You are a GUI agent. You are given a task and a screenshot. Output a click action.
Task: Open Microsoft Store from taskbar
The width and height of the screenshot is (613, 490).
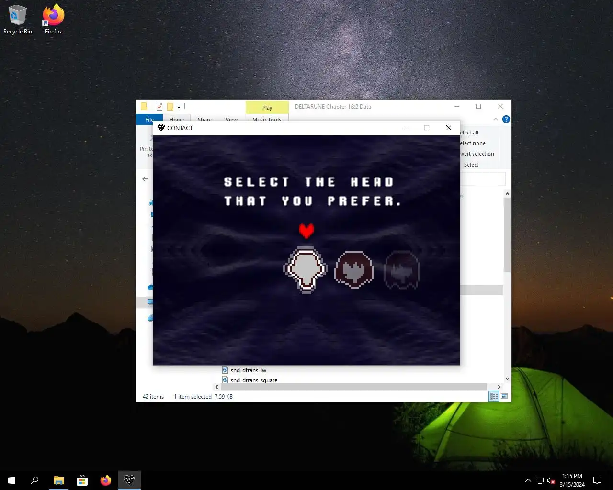coord(82,480)
